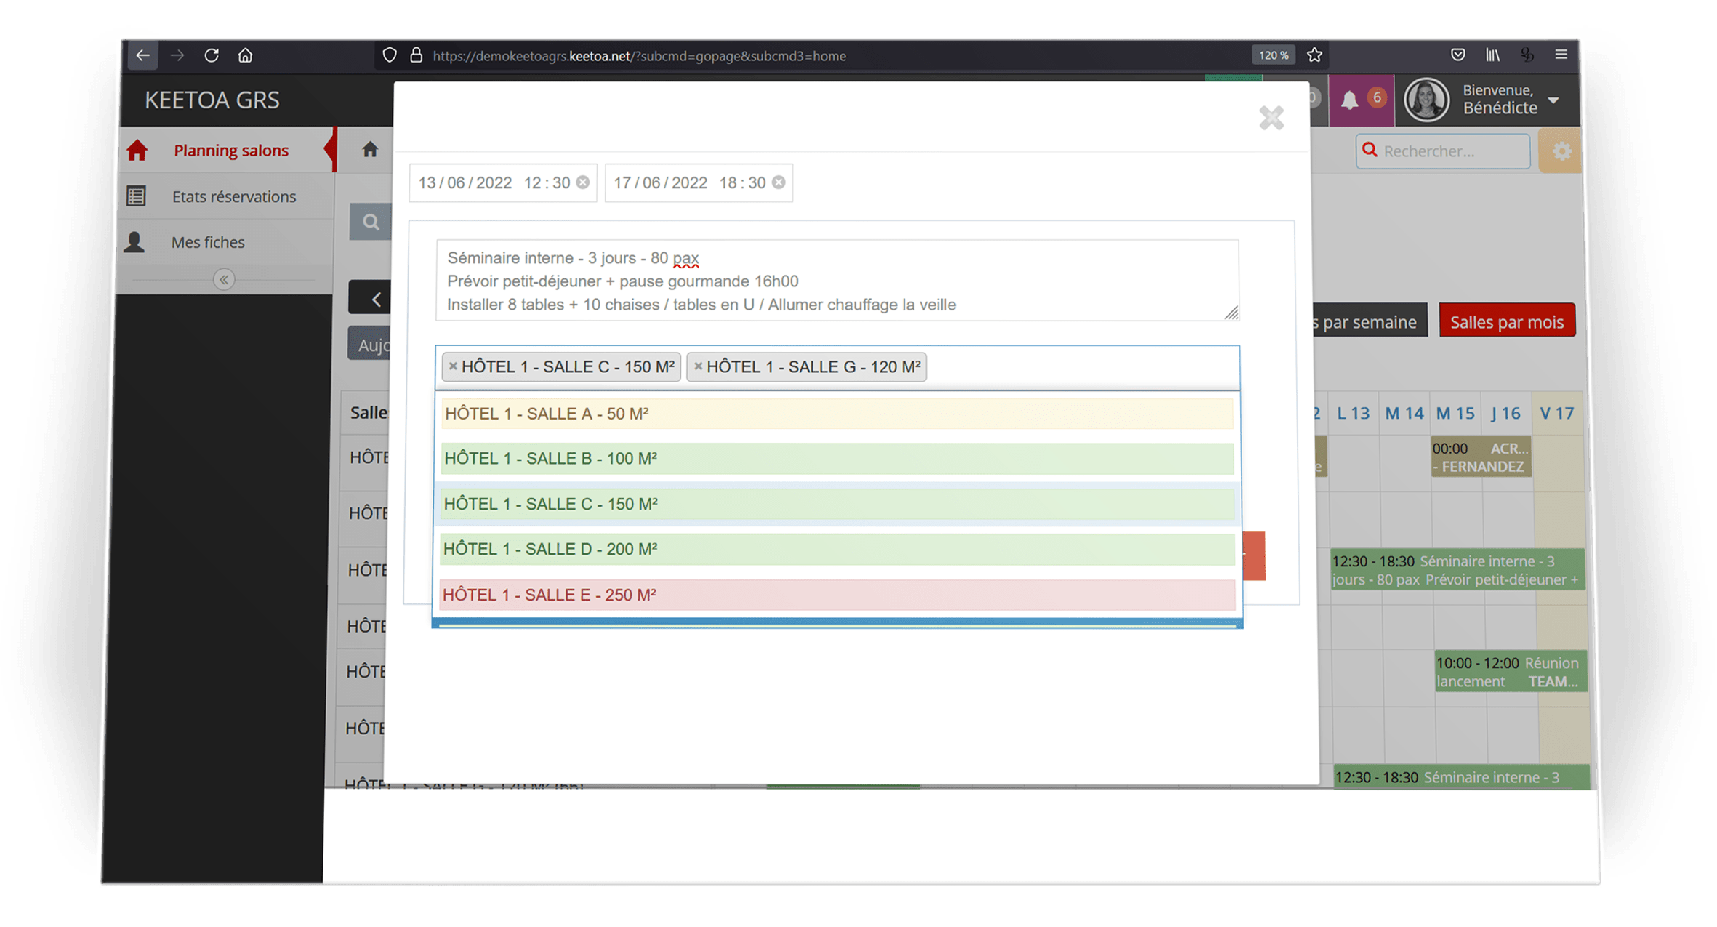Close the reservation dialog
The image size is (1717, 927).
point(1271,118)
